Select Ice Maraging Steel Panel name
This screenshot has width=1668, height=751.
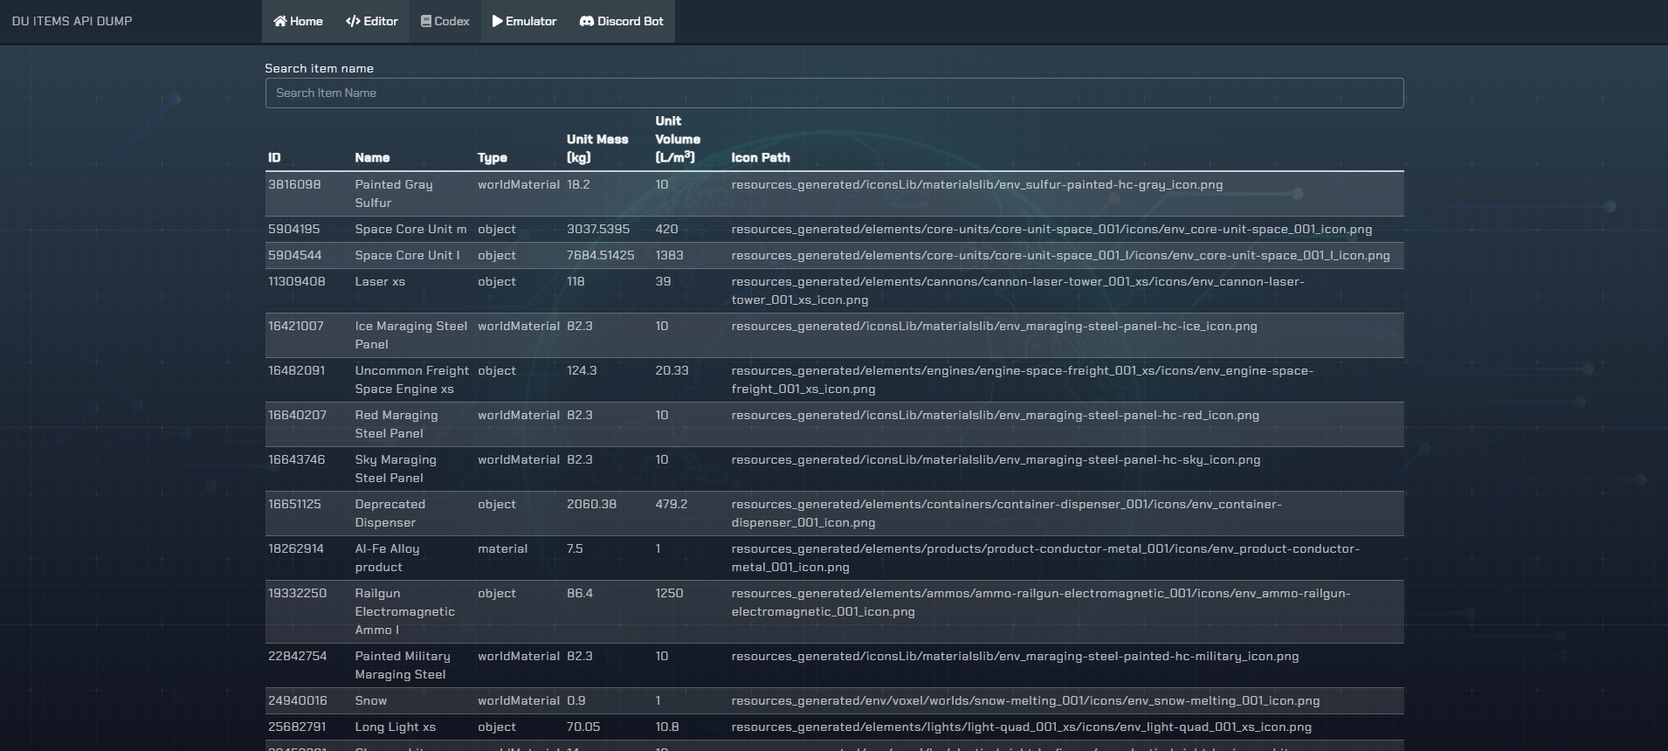coord(411,334)
